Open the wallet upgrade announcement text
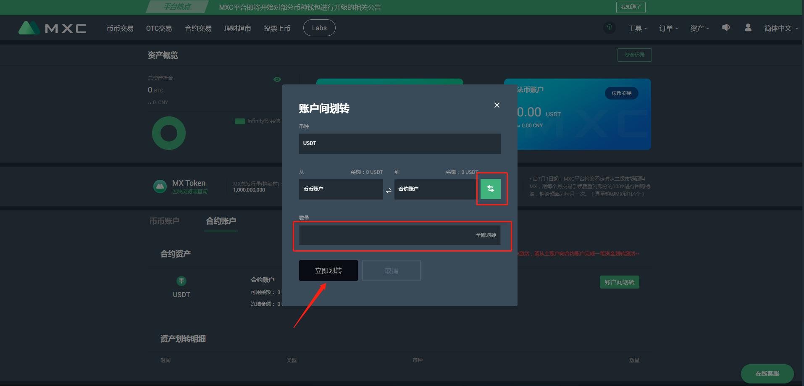Screen dimensions: 804x386 pyautogui.click(x=300, y=7)
